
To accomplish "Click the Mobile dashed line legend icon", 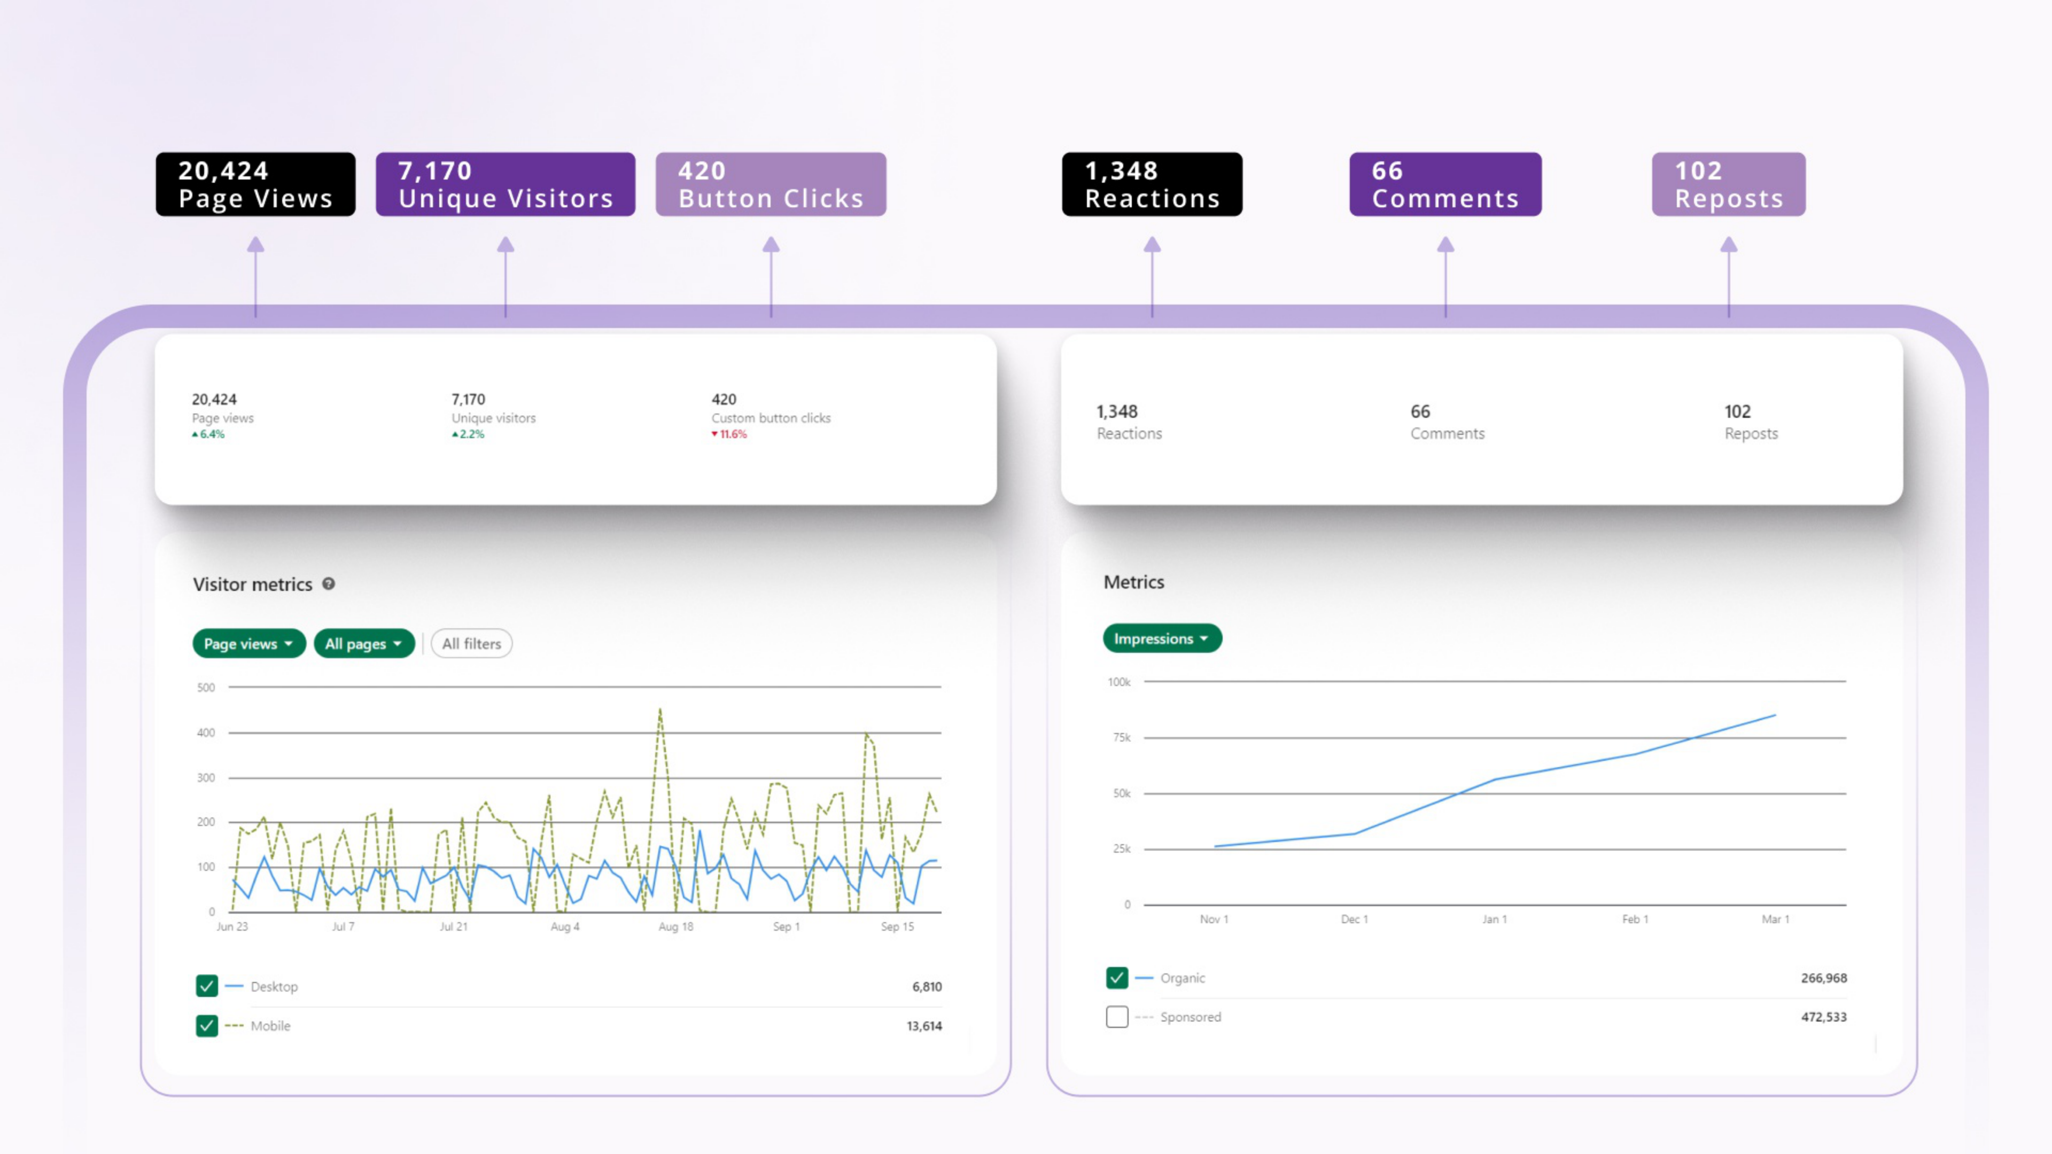I will click(234, 1026).
